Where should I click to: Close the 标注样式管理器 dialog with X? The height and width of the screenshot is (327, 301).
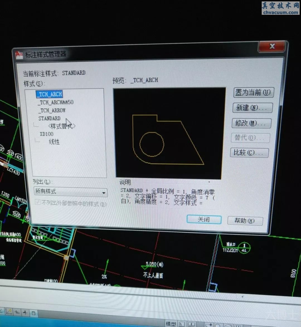coord(272,46)
